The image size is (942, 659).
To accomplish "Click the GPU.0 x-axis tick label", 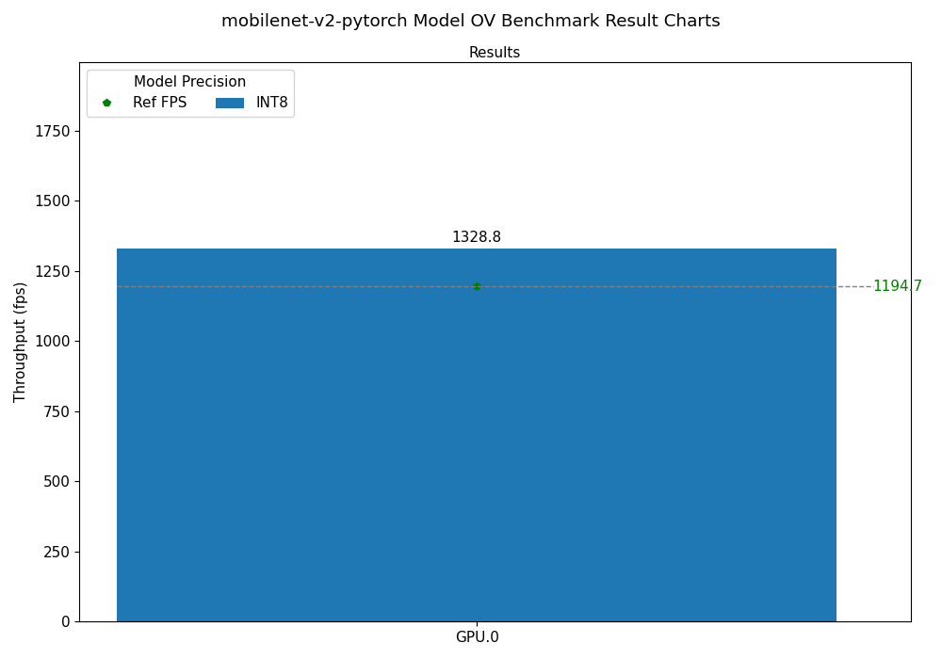I will tap(477, 637).
